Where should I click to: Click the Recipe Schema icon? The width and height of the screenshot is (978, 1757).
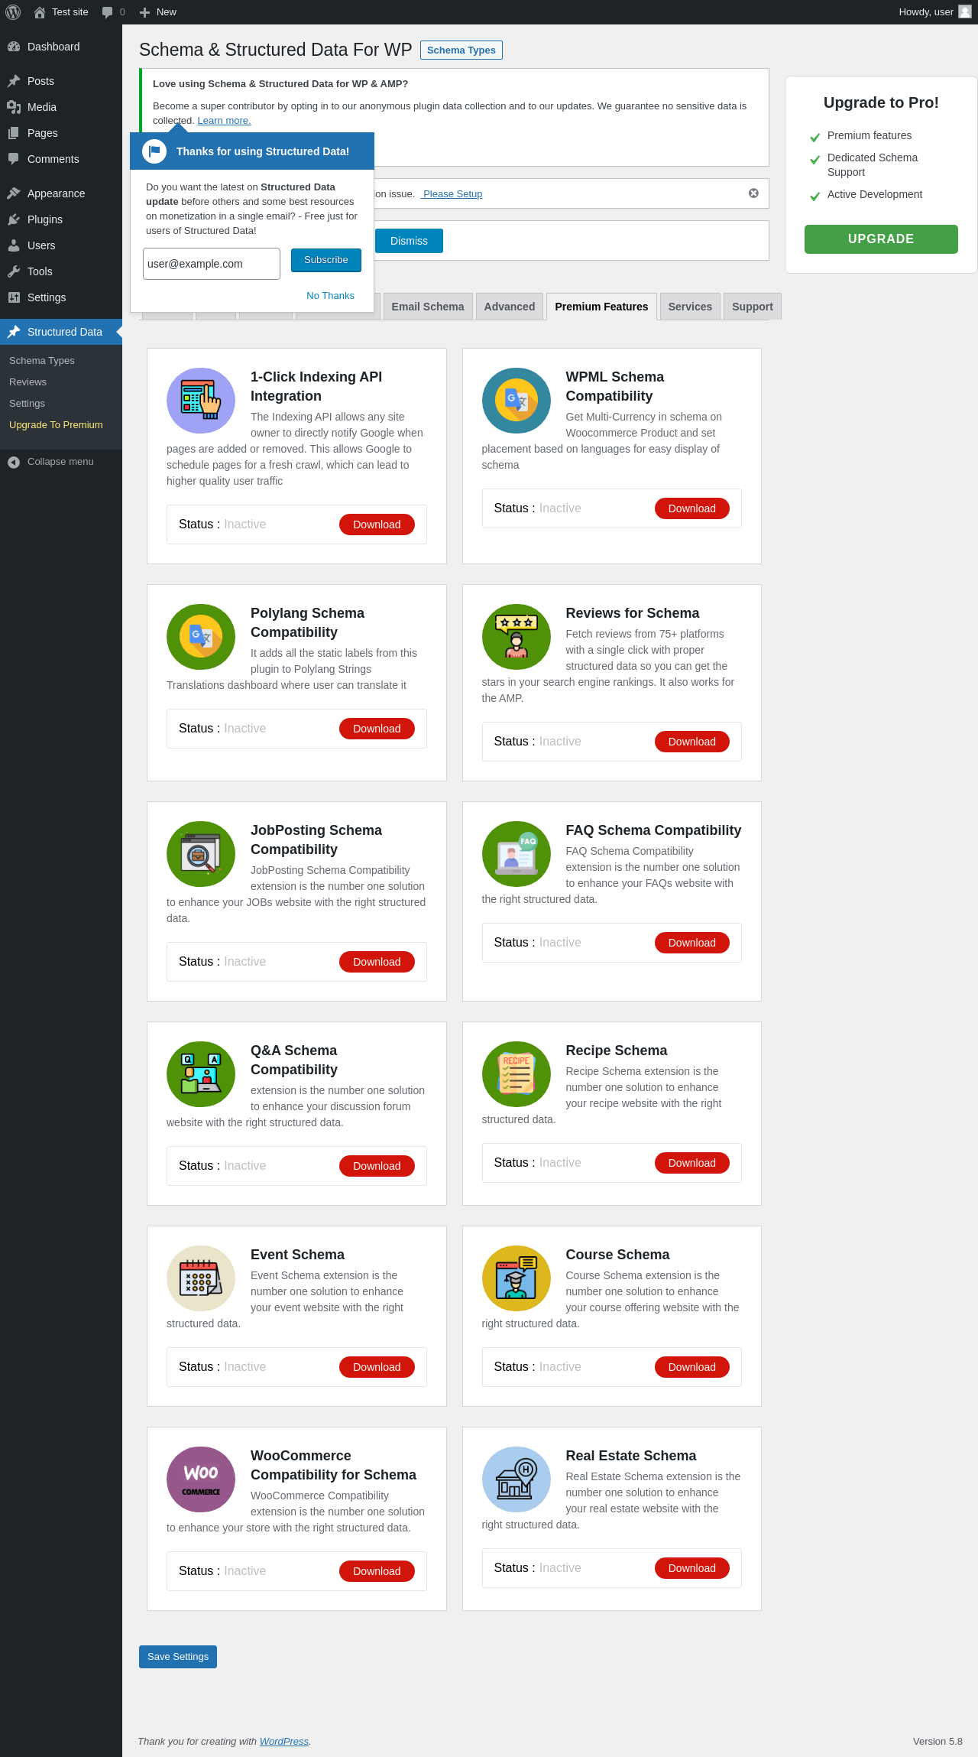[x=517, y=1074]
